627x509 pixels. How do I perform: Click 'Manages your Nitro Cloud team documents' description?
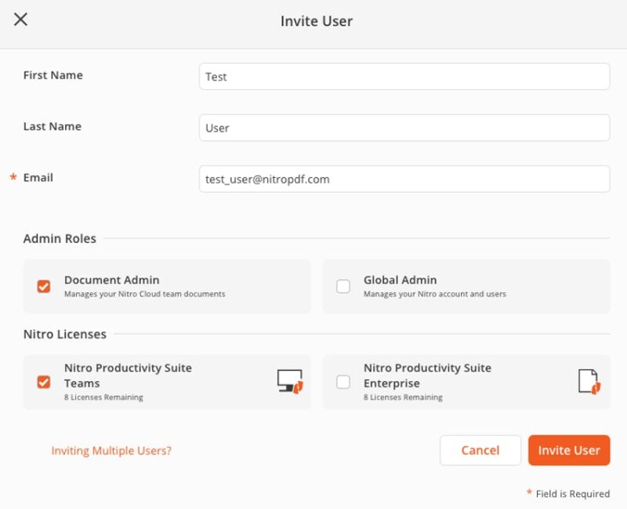click(x=145, y=294)
